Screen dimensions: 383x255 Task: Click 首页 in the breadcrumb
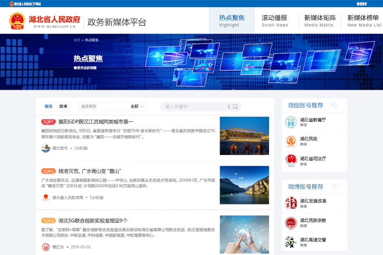coord(77,39)
